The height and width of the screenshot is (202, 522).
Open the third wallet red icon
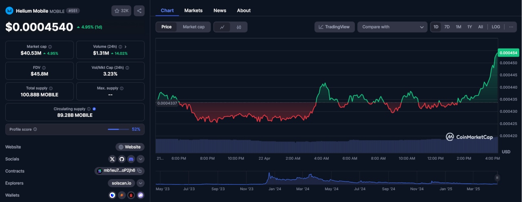pyautogui.click(x=131, y=195)
